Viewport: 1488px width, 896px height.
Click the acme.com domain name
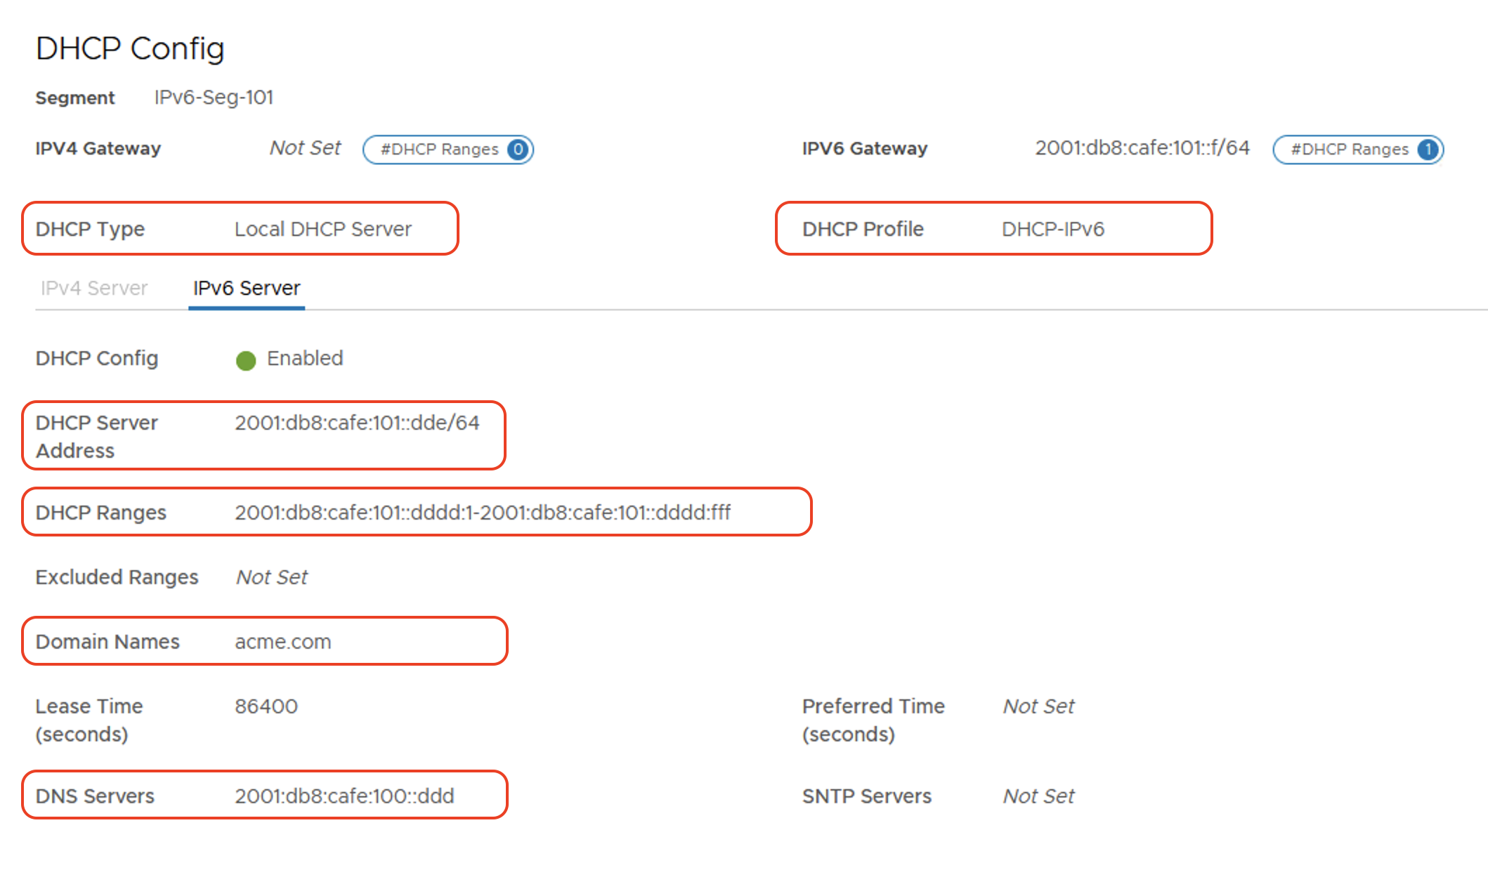[x=283, y=642]
